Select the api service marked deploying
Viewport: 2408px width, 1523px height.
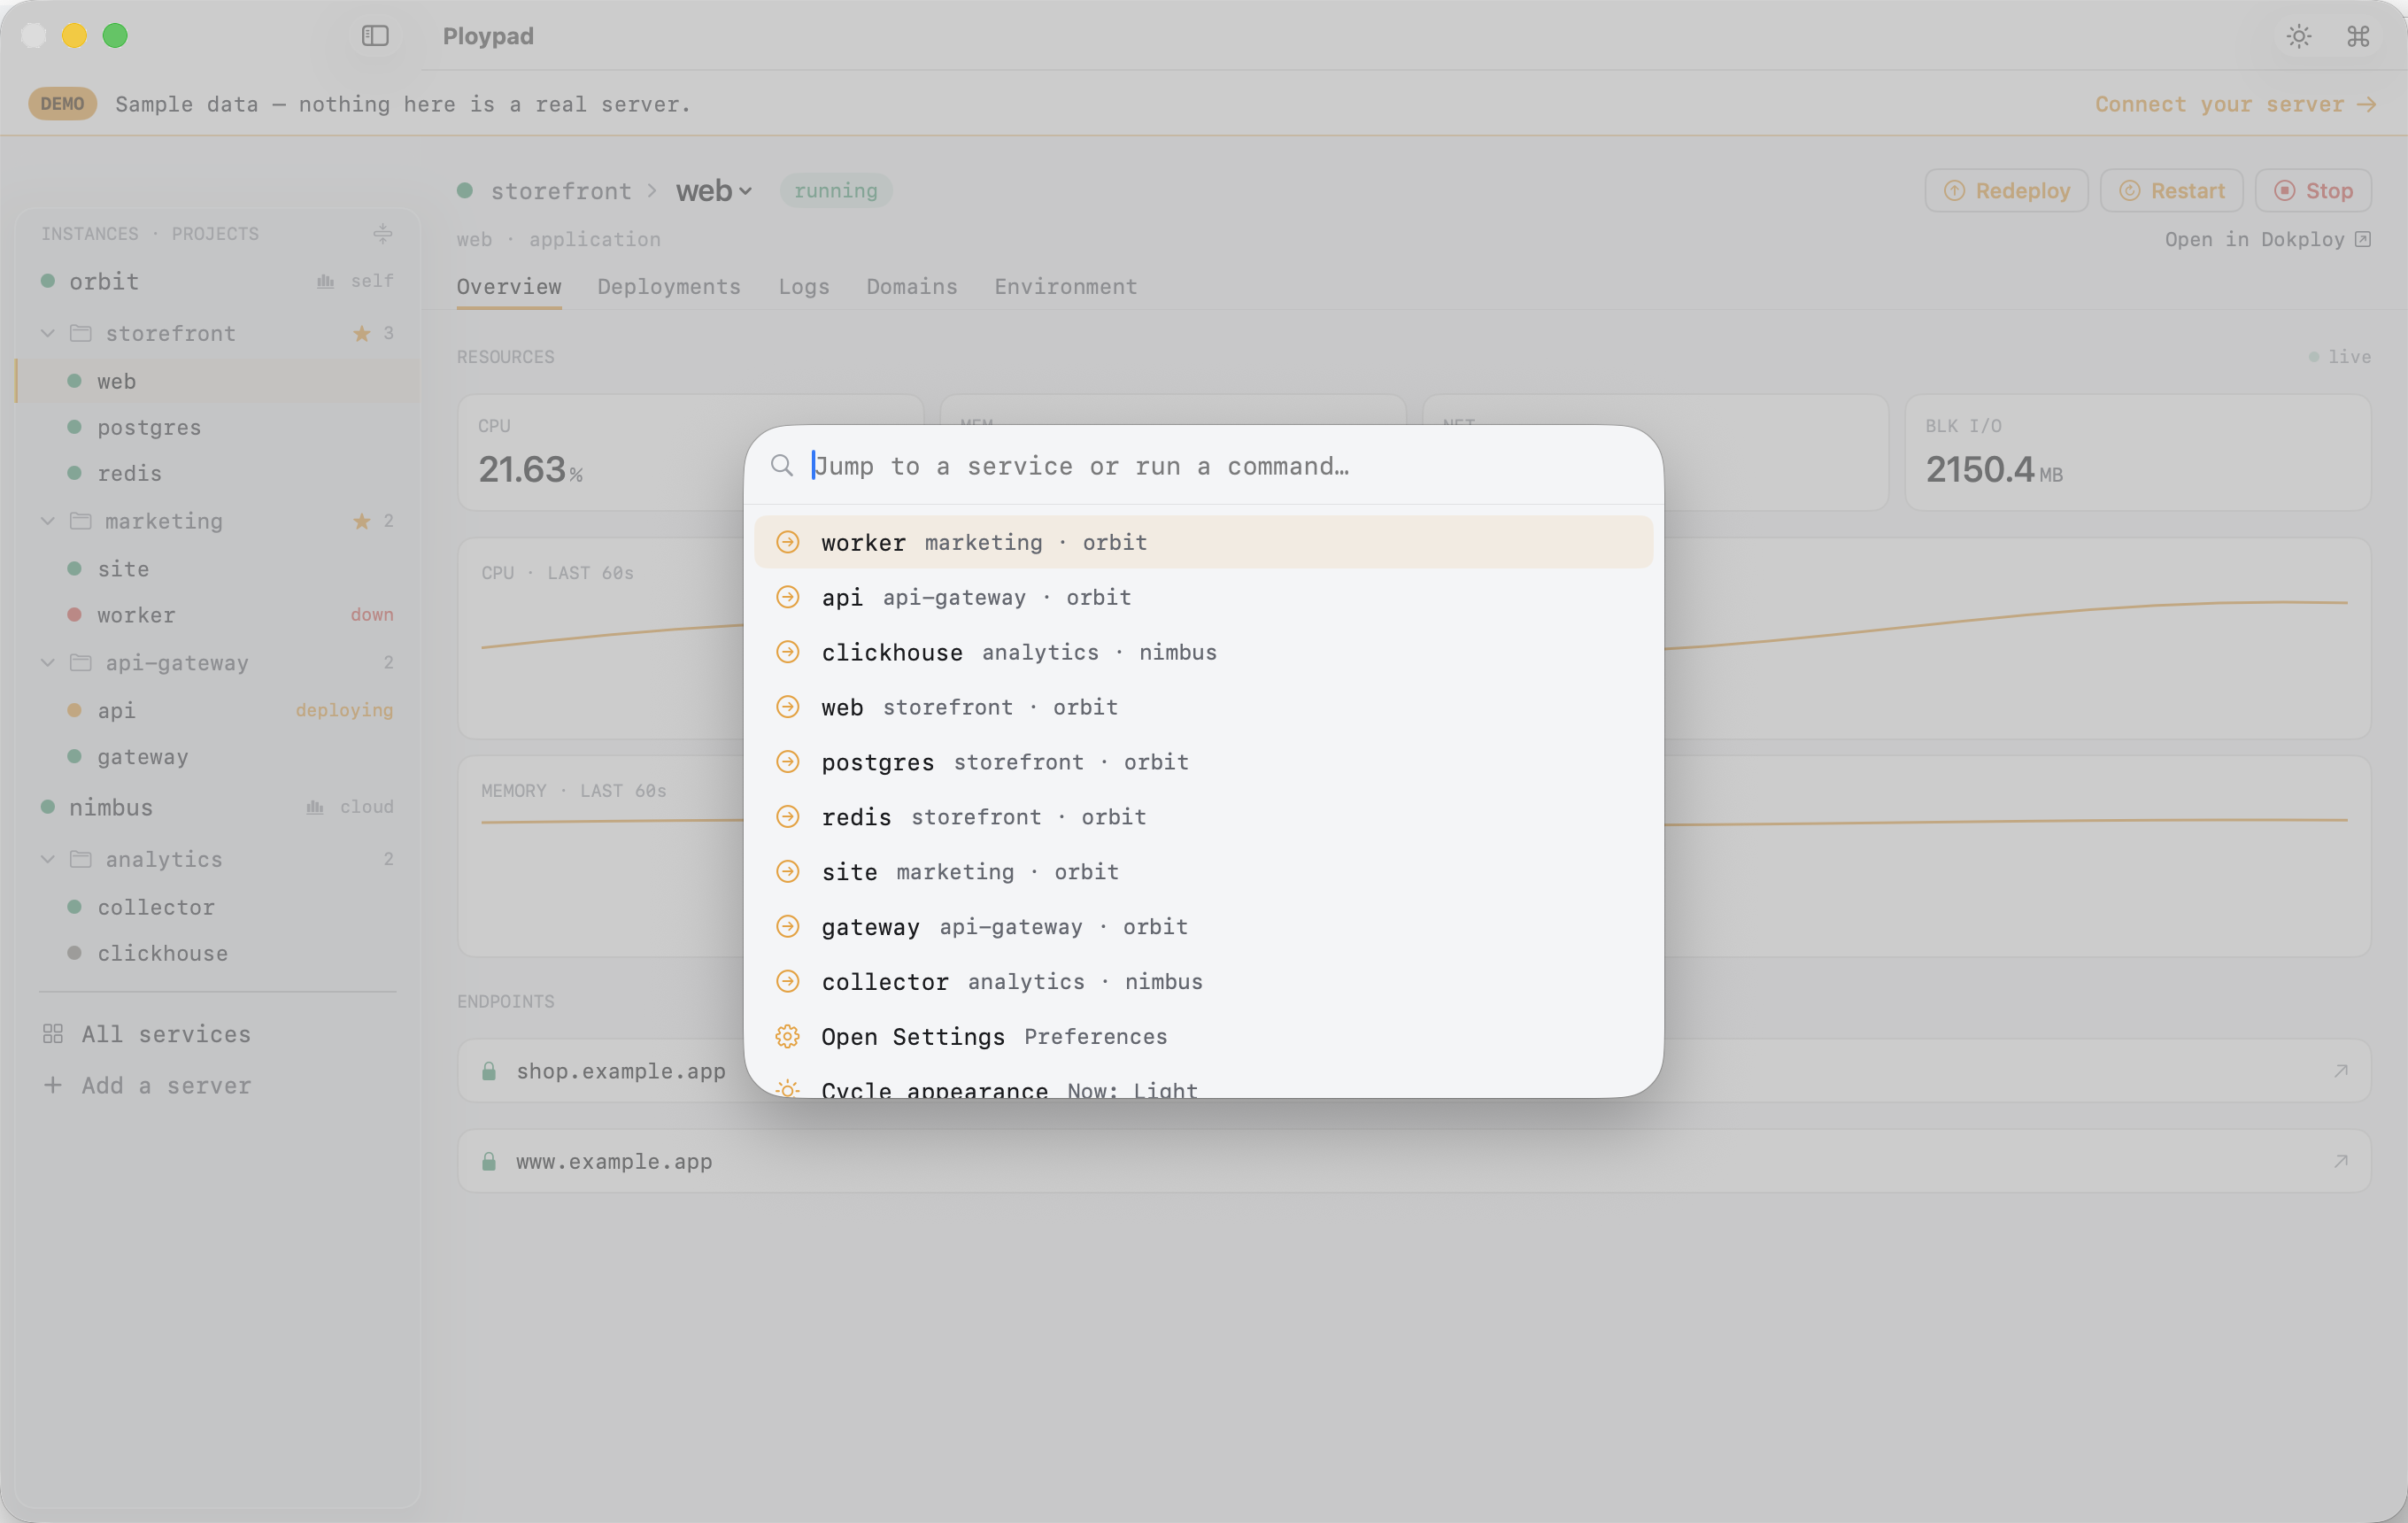(x=217, y=710)
